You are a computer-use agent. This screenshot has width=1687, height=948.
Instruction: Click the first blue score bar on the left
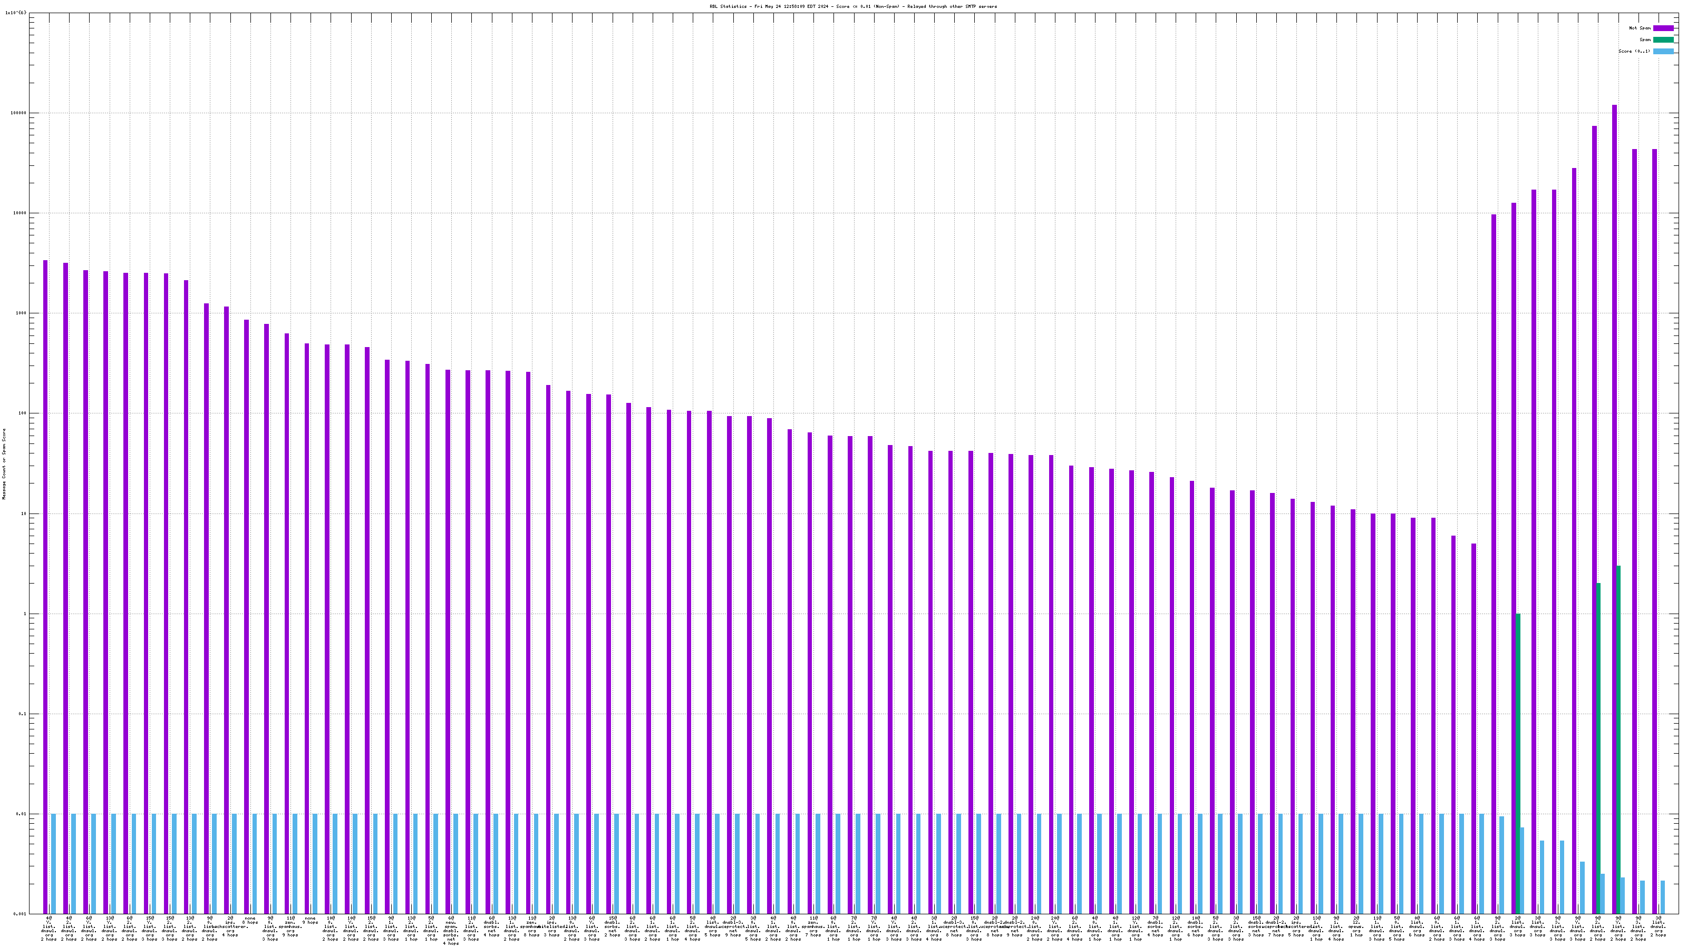(x=54, y=864)
